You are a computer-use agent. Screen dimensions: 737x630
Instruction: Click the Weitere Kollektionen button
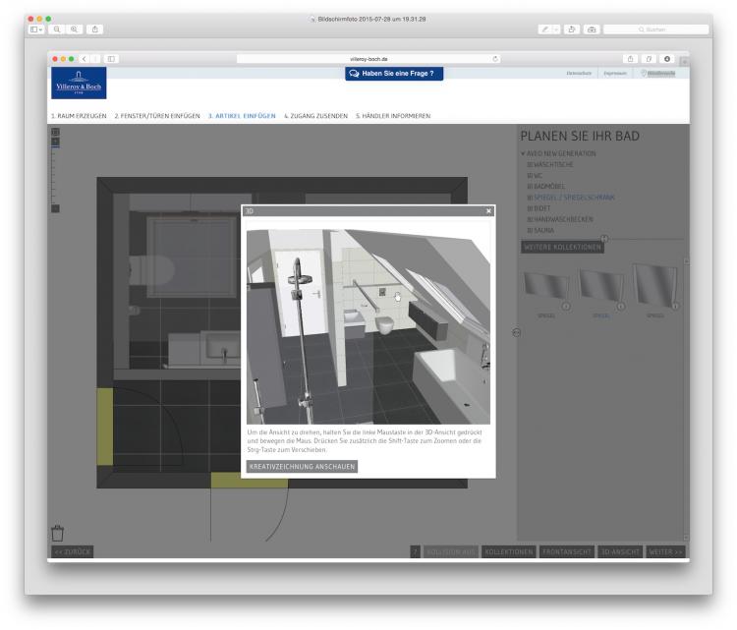pos(561,247)
